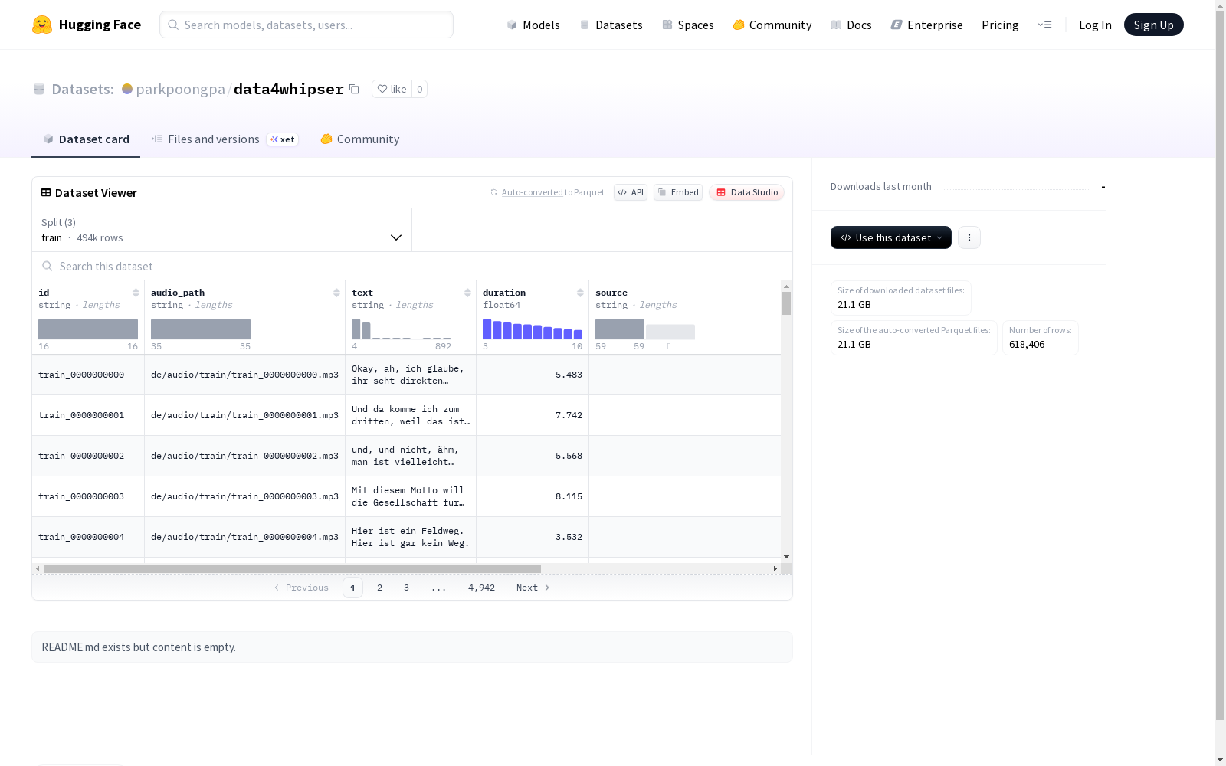Open the top navigation Community menu
This screenshot has height=766, width=1226.
click(x=772, y=25)
